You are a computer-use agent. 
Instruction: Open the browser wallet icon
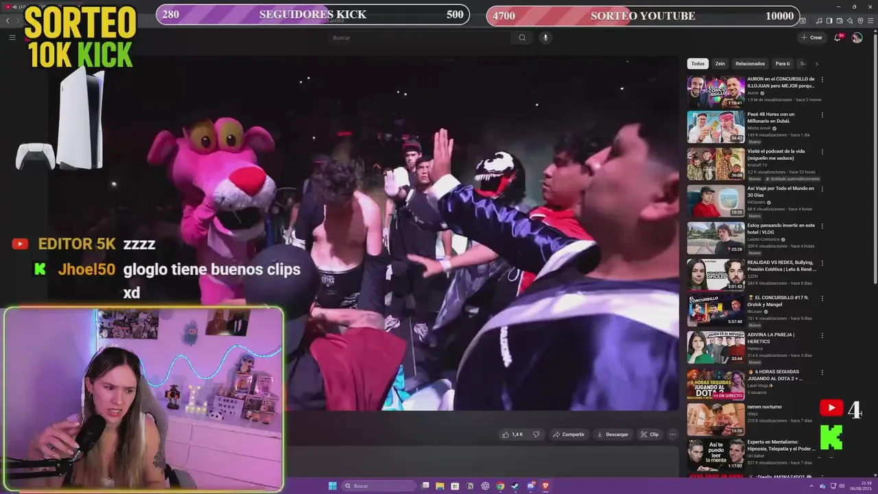coord(840,21)
